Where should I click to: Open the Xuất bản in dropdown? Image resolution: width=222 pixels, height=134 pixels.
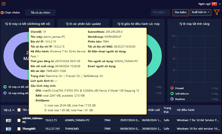click(x=200, y=12)
